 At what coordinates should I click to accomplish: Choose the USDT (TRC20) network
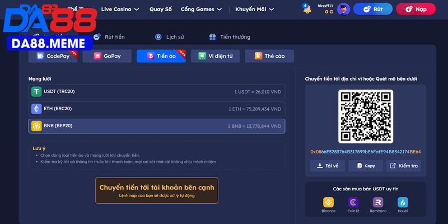(x=157, y=92)
